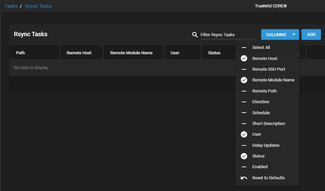The height and width of the screenshot is (191, 325).
Task: Select the Enabled column option
Action: (260, 167)
